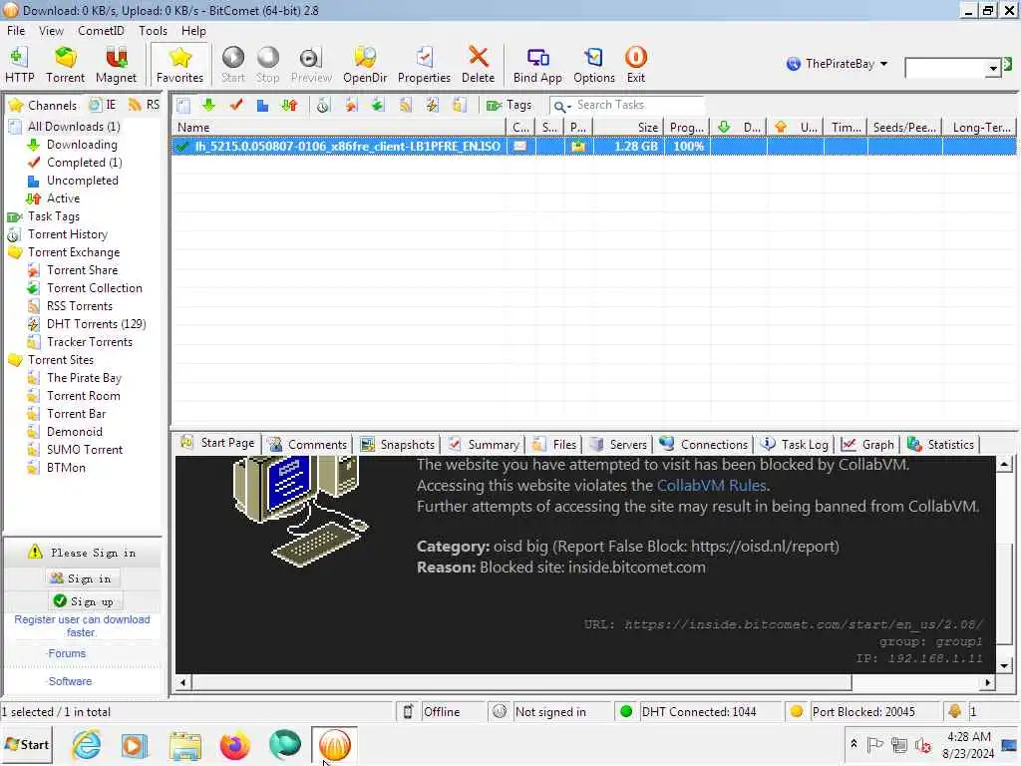The height and width of the screenshot is (766, 1021).
Task: Open the Software link
Action: coord(70,681)
